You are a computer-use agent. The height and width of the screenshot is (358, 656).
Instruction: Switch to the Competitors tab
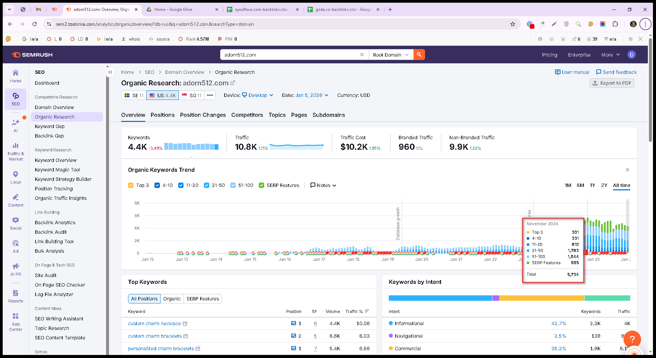tap(247, 115)
